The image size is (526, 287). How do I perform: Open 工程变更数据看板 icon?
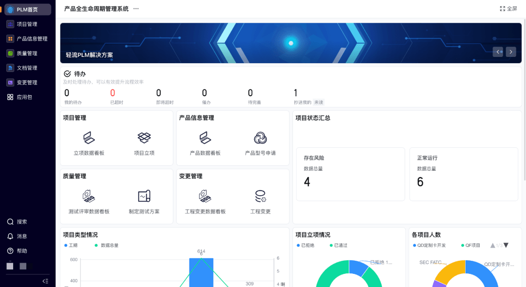pyautogui.click(x=205, y=196)
